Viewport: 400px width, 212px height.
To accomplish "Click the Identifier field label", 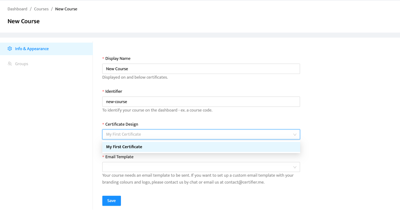I will (114, 91).
